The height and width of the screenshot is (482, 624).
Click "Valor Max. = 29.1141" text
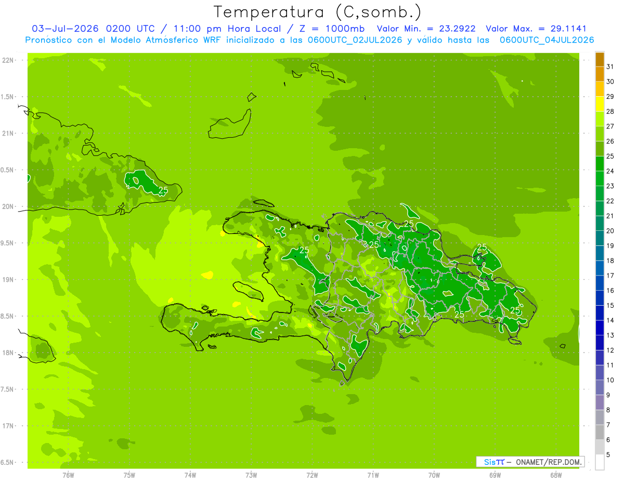tap(536, 29)
